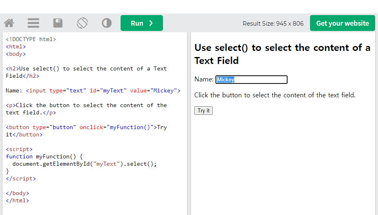378x215 pixels.
Task: Click the closing </html> tag line
Action: point(18,200)
